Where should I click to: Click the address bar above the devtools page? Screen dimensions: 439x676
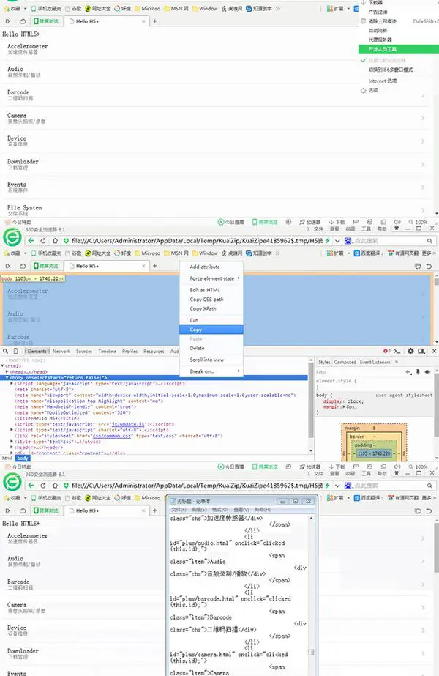(197, 241)
